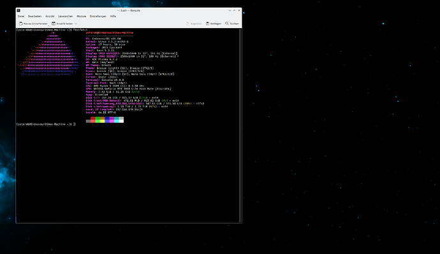The width and height of the screenshot is (440, 254).
Task: Click the red color block in fastfetch output
Action: [x=93, y=120]
